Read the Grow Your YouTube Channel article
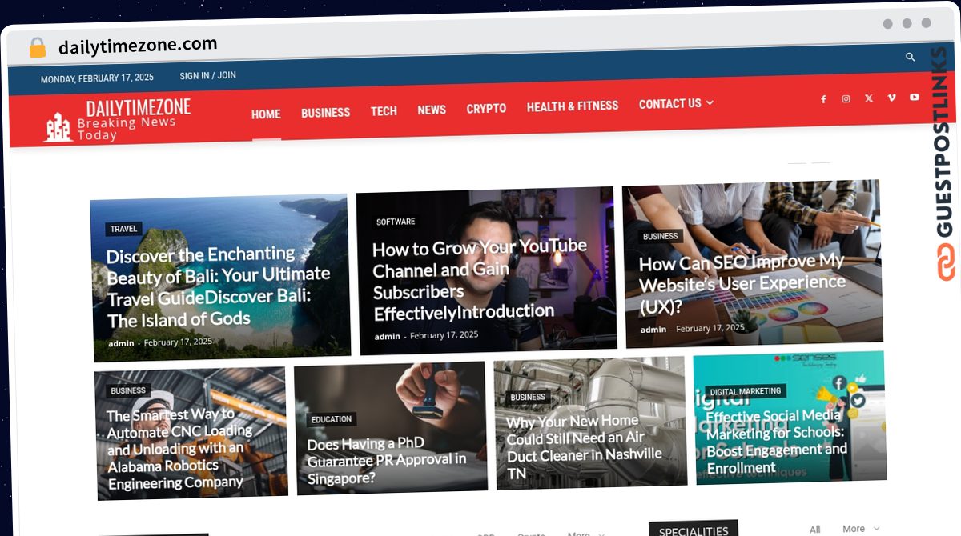Screen dimensions: 961x536 click(480, 279)
